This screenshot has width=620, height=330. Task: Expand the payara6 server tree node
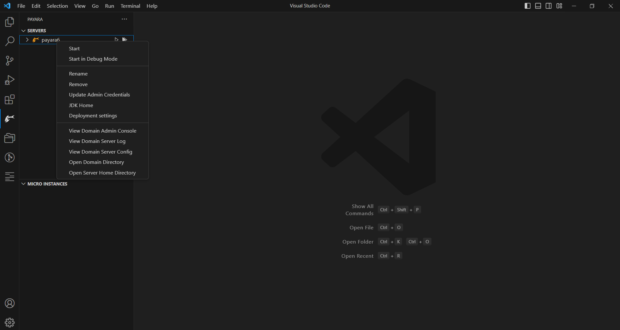(27, 40)
